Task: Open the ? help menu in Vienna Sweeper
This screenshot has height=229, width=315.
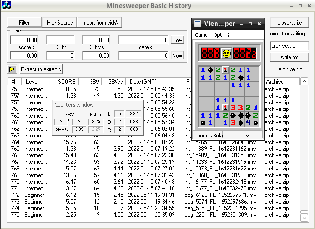Action: [229, 35]
